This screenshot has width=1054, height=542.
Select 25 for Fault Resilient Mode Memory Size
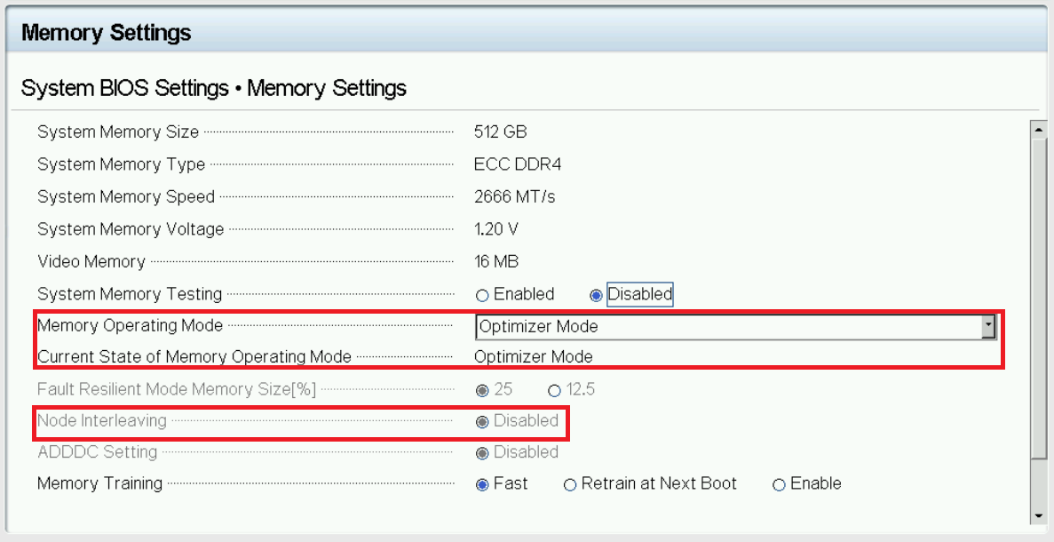coord(483,389)
